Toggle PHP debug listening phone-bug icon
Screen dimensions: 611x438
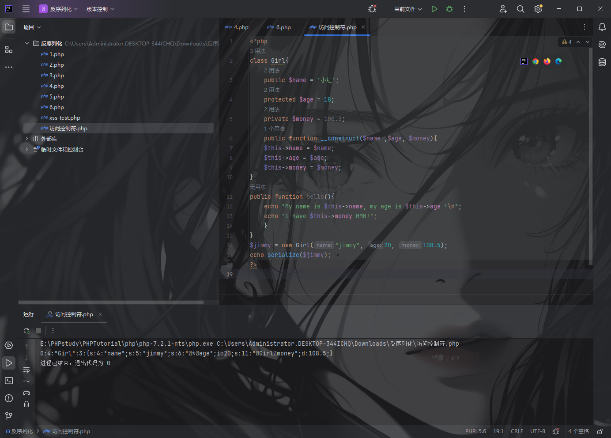(x=372, y=9)
